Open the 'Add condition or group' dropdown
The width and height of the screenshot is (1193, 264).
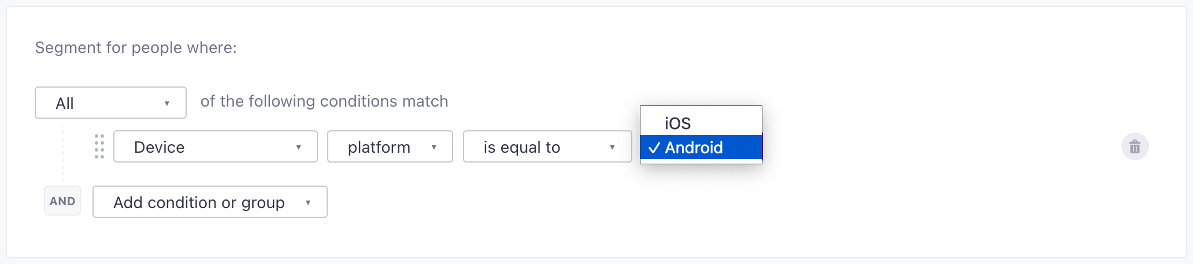pos(210,202)
